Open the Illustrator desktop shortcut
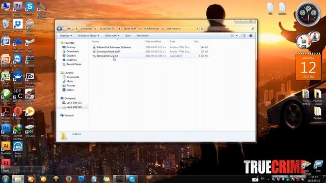The width and height of the screenshot is (326, 183). tap(6, 148)
